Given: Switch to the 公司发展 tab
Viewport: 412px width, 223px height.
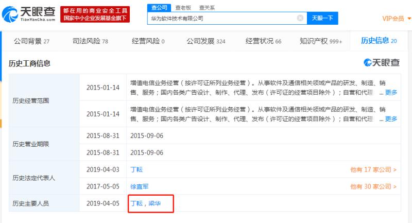Looking at the screenshot, I should (205, 41).
